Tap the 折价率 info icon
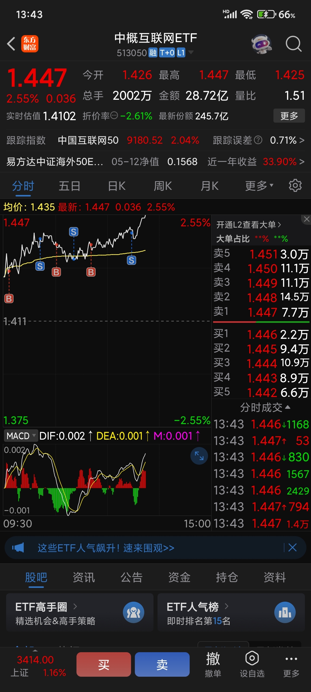The image size is (311, 692). click(x=114, y=116)
